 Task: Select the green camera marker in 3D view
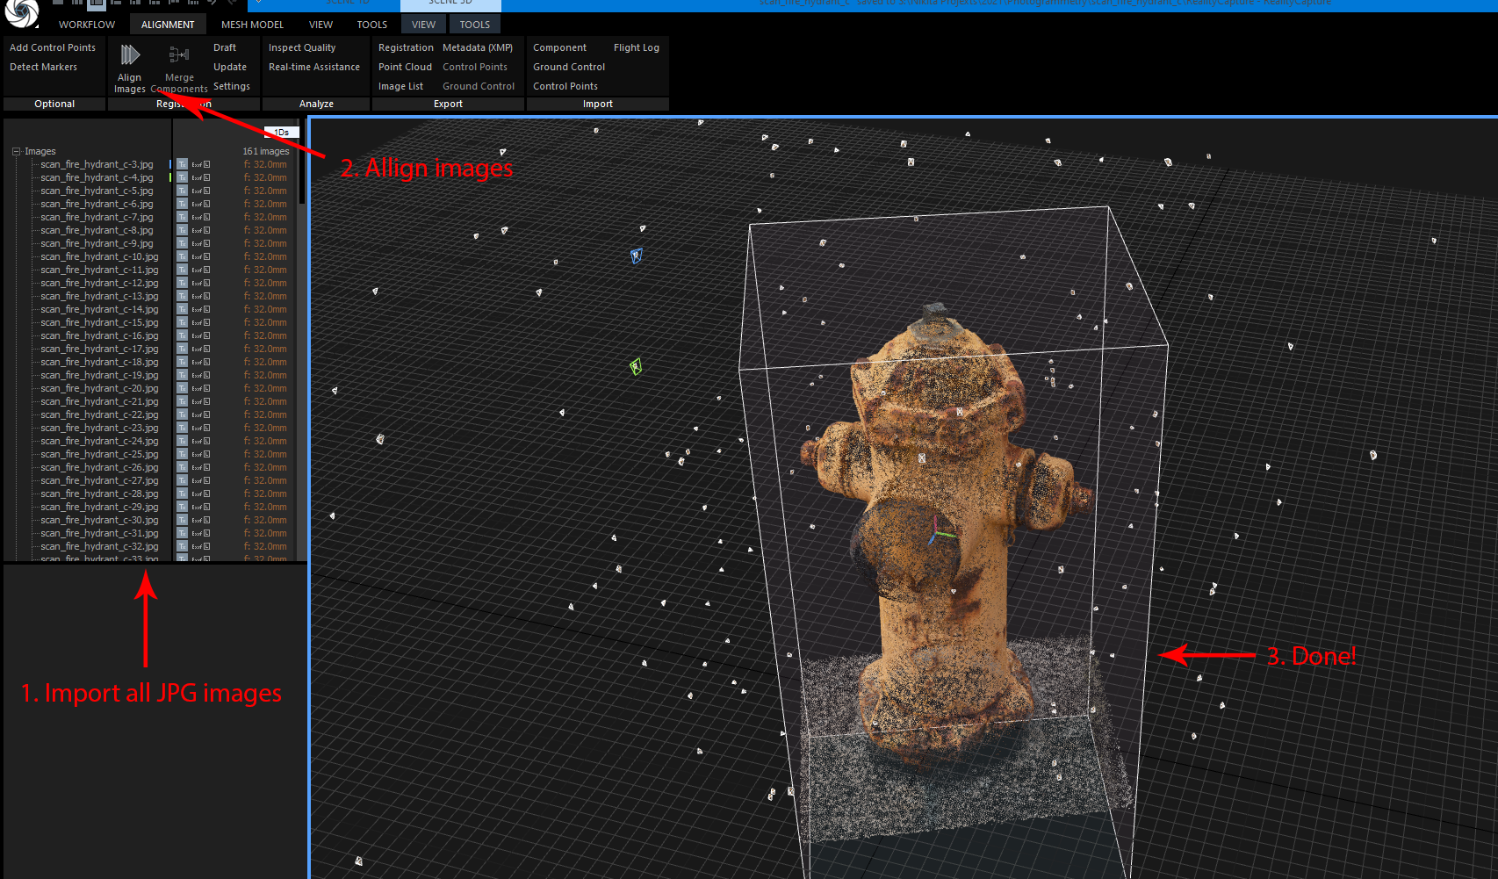point(636,366)
